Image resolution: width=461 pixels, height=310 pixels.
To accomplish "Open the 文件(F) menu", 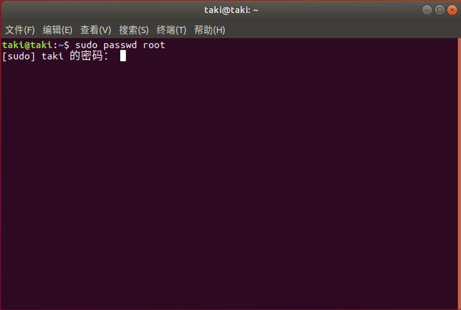I will point(20,30).
